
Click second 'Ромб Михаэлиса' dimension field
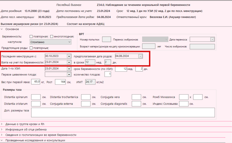pos(198,97)
